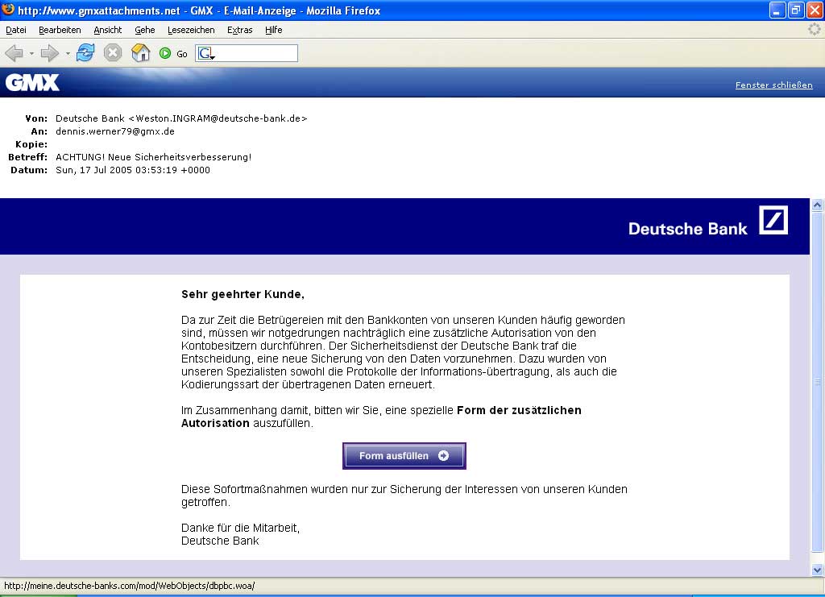Open the Ansicht menu
825x597 pixels.
(108, 30)
